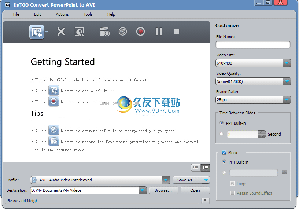This screenshot has height=209, width=299.
Task: Close the ImTOO window
Action: (x=281, y=3)
